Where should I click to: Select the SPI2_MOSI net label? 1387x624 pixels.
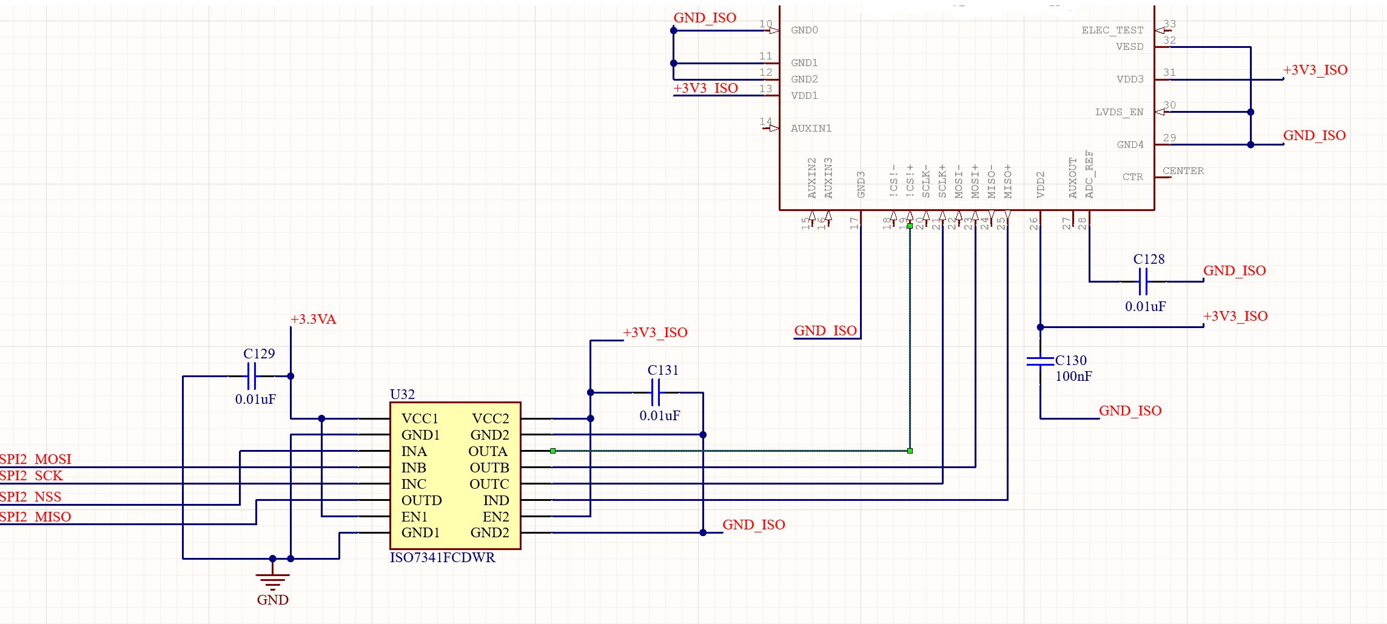(x=35, y=459)
